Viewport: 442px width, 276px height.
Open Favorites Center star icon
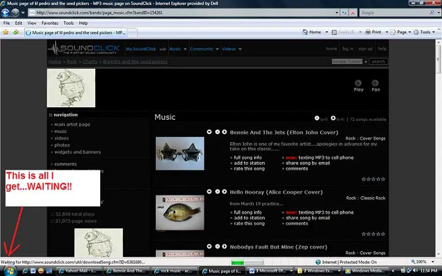[x=6, y=32]
